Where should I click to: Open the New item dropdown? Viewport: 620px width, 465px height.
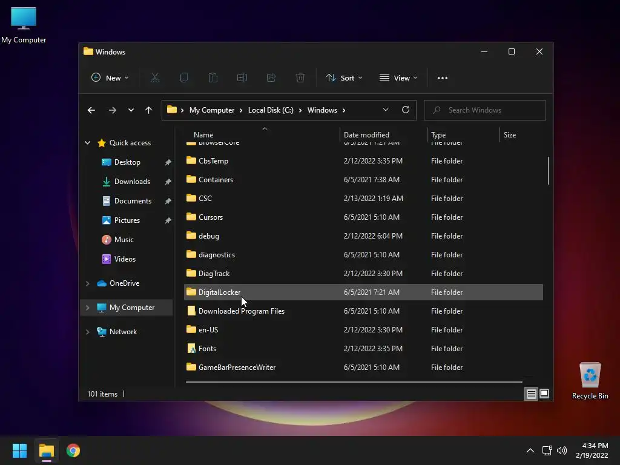(110, 78)
